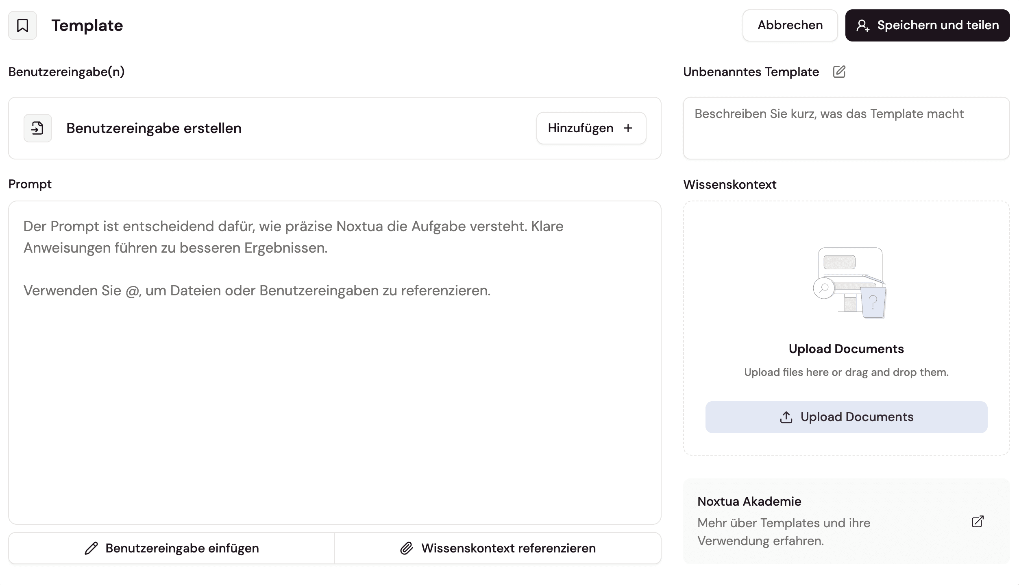The image size is (1019, 585).
Task: Open the Noxtua Akademie external link icon
Action: point(977,522)
